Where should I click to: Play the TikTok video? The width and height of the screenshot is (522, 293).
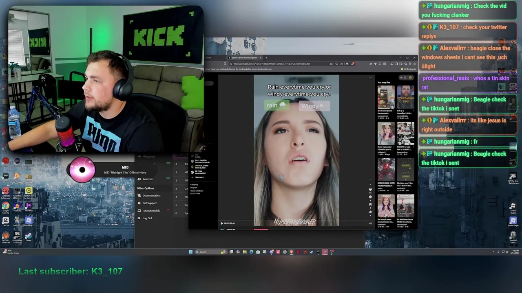pyautogui.click(x=221, y=223)
